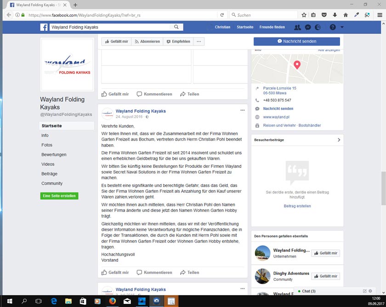Click address Parcele Łomskie 15 link

pyautogui.click(x=280, y=88)
